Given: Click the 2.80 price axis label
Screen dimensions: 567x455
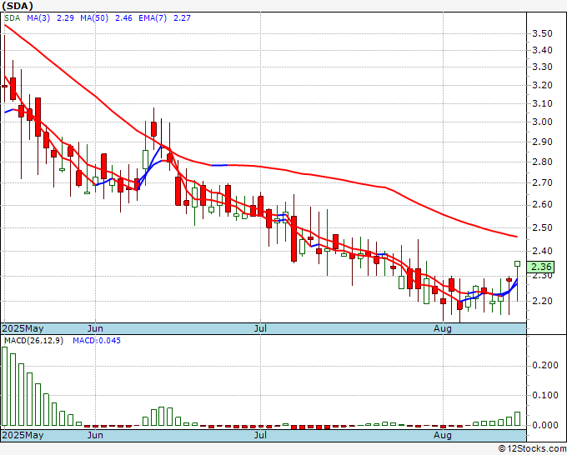Looking at the screenshot, I should [542, 162].
